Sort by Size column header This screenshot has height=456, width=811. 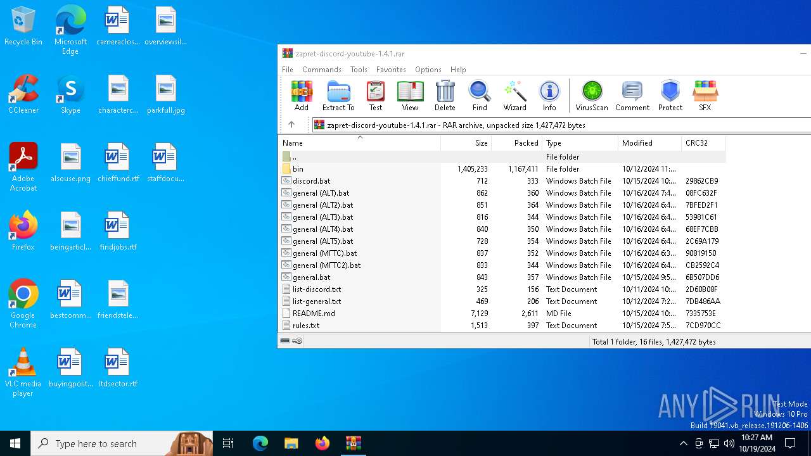[x=466, y=143]
